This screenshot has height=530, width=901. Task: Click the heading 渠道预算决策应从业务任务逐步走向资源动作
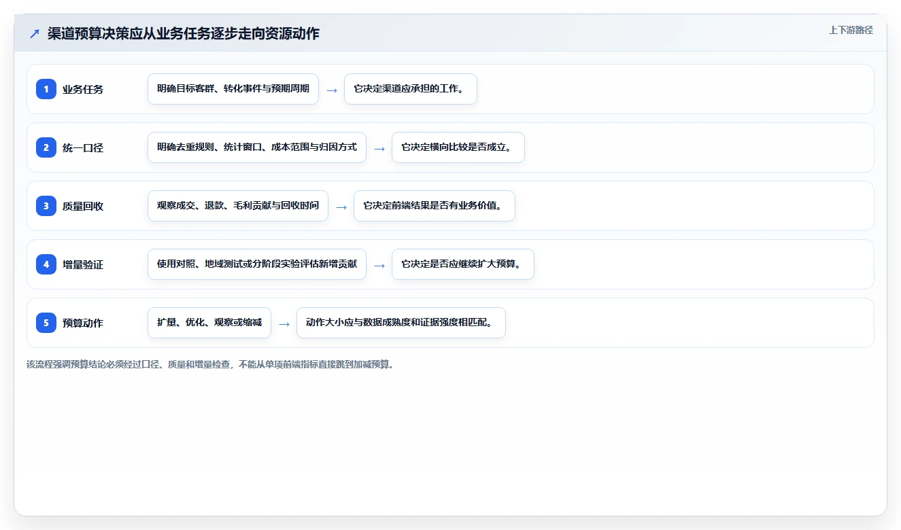(183, 34)
